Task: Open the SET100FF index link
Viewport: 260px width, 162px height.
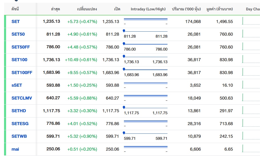Action: 22,73
